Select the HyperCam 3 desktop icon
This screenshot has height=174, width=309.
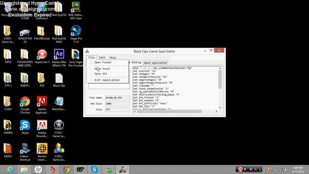tap(42, 56)
